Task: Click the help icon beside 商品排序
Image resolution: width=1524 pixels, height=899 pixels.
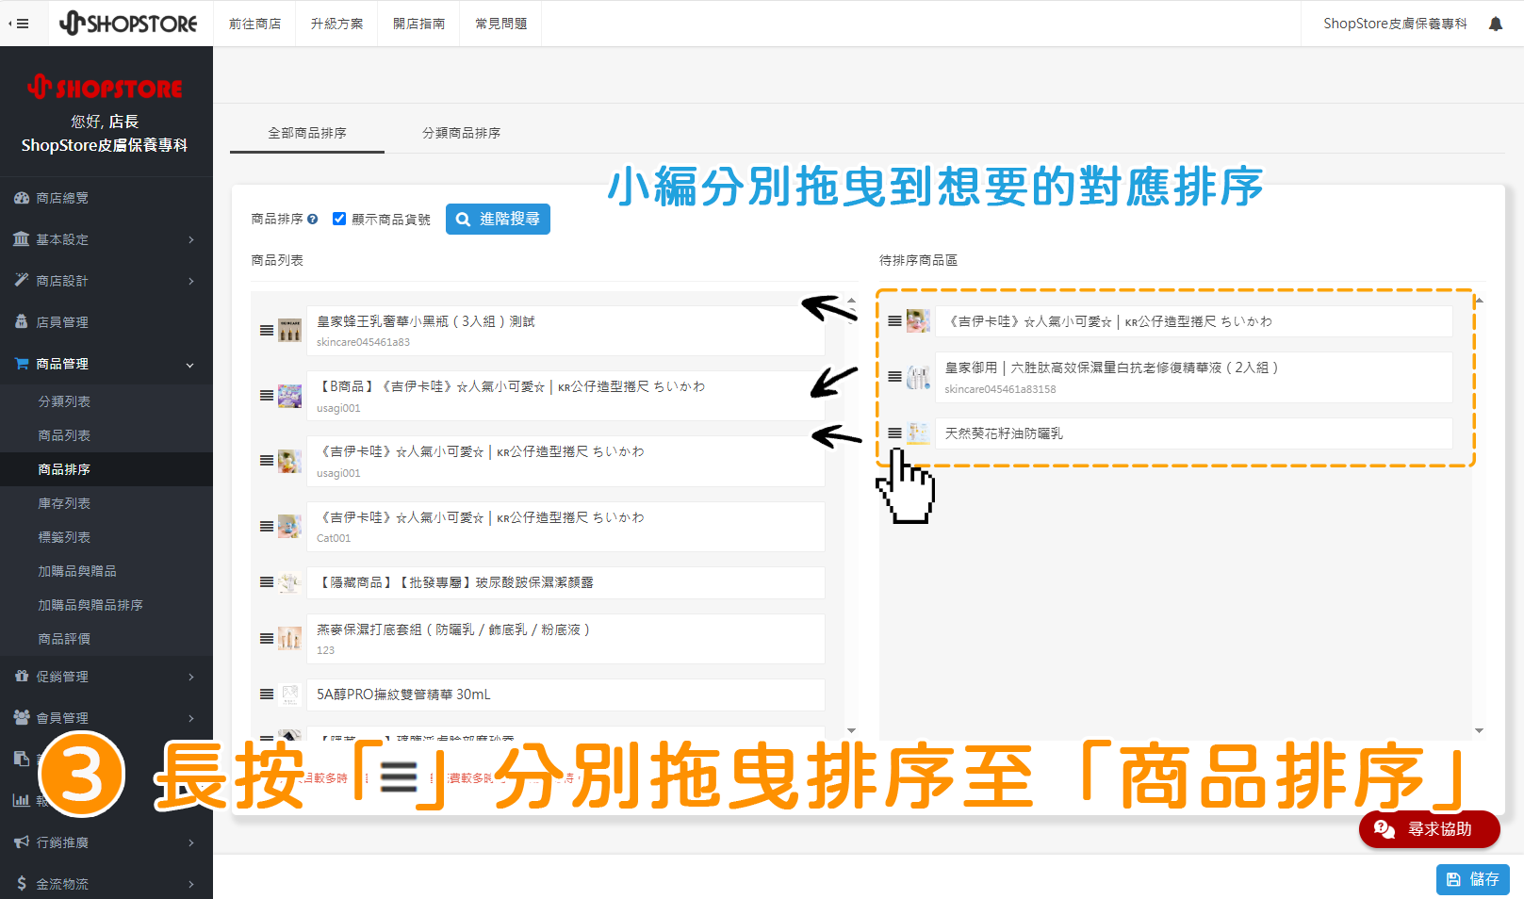Action: [x=313, y=219]
